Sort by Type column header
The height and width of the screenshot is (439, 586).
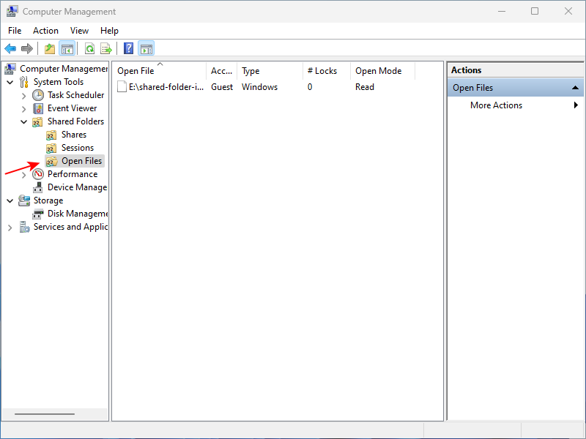pyautogui.click(x=270, y=70)
